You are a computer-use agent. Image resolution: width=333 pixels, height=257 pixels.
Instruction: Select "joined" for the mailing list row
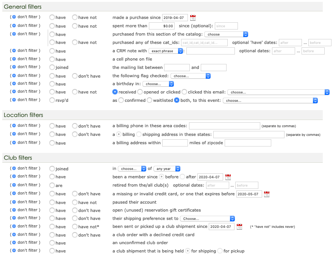pos(52,67)
